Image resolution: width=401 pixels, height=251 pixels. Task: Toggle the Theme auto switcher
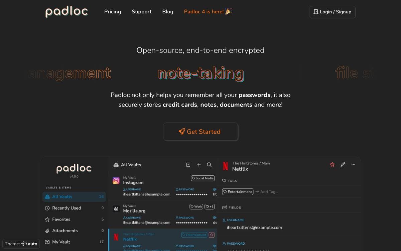[21, 244]
